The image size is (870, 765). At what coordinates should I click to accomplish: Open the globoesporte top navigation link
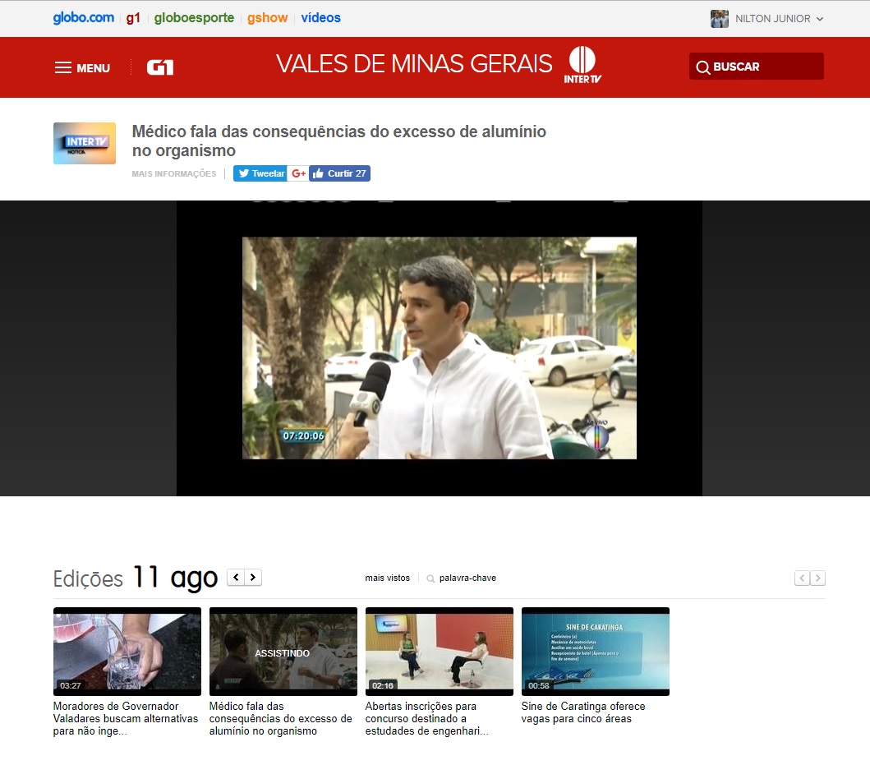(194, 18)
